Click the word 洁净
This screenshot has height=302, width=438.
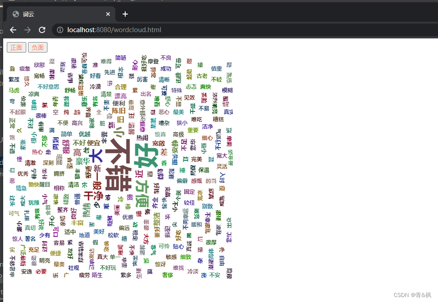[207, 127]
